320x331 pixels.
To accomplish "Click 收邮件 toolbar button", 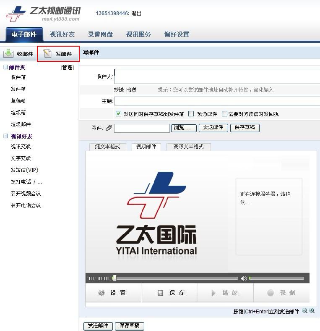I will pos(18,54).
